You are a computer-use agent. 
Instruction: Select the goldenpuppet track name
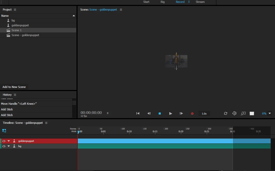(x=26, y=141)
